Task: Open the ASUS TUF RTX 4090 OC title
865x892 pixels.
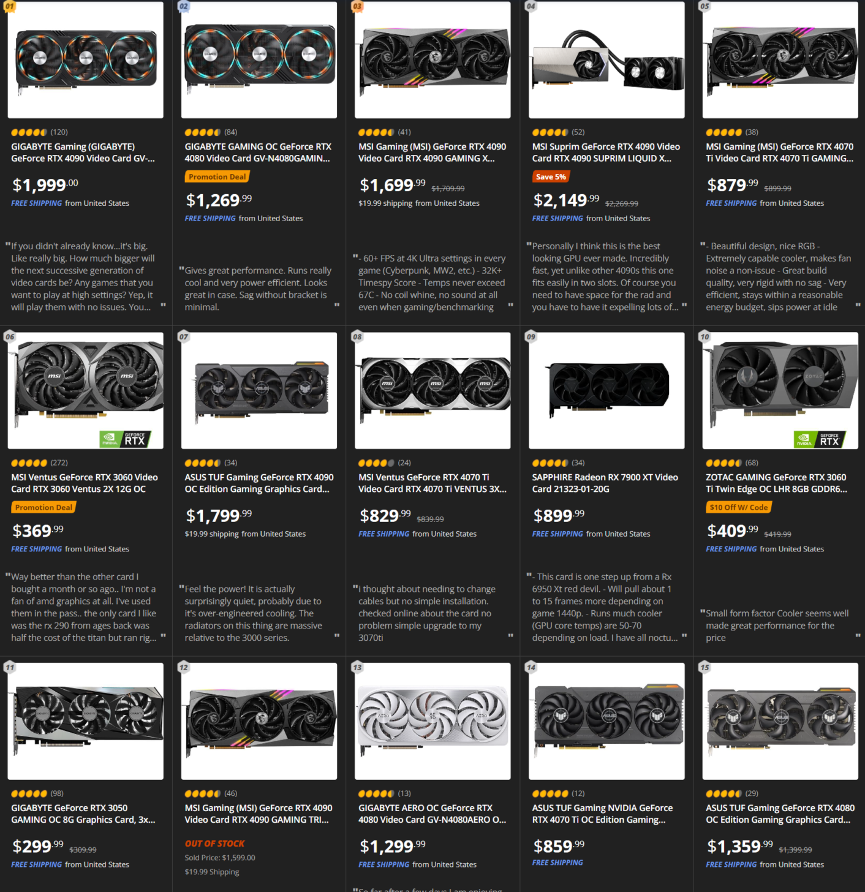Action: (259, 483)
